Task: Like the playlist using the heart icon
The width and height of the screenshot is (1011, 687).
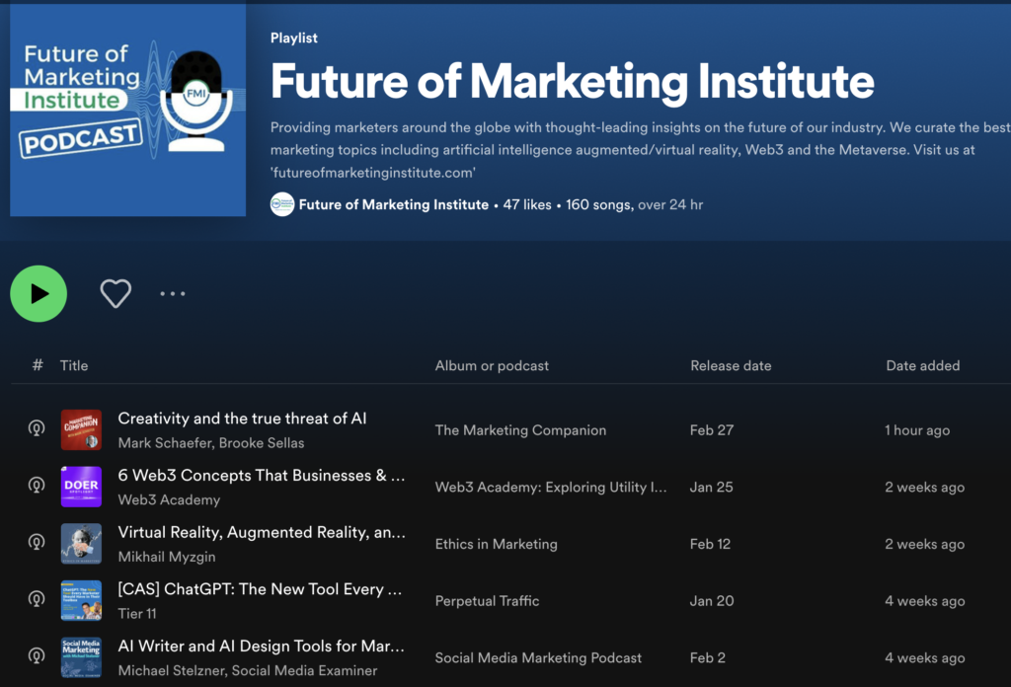Action: [115, 293]
